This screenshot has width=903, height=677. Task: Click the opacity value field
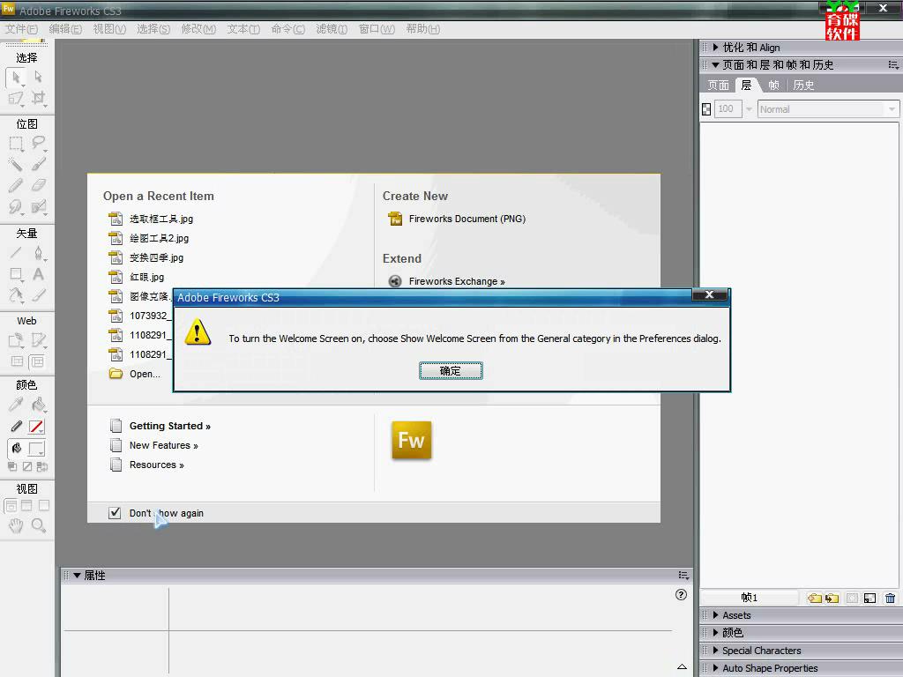[728, 108]
